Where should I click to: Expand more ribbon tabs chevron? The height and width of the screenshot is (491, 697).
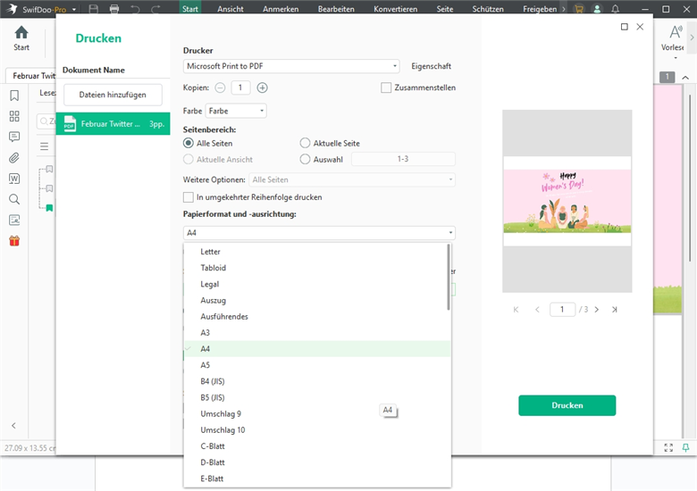(564, 9)
